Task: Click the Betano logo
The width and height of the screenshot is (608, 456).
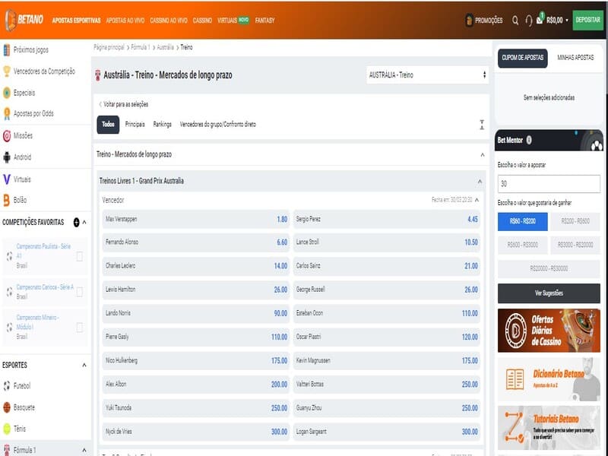Action: (24, 20)
